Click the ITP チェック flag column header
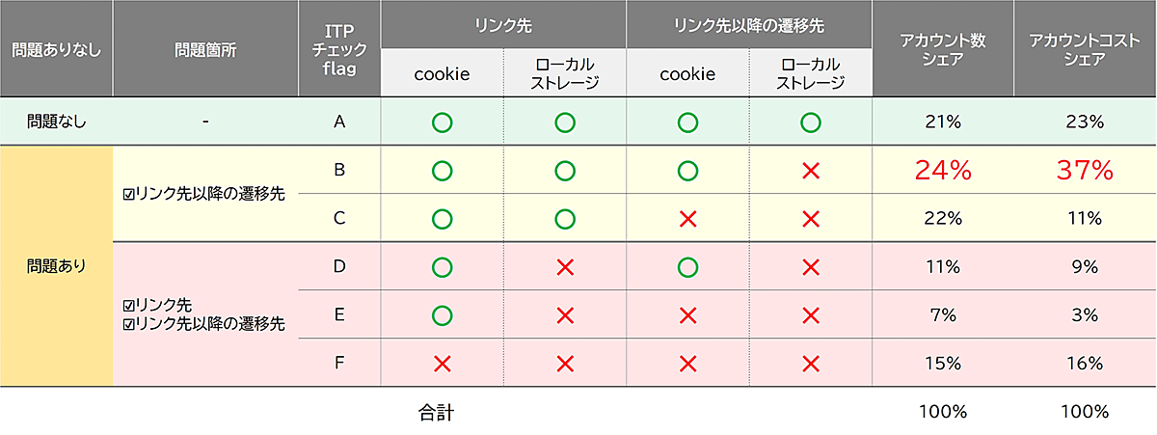Viewport: 1157px width, 435px height. (339, 49)
